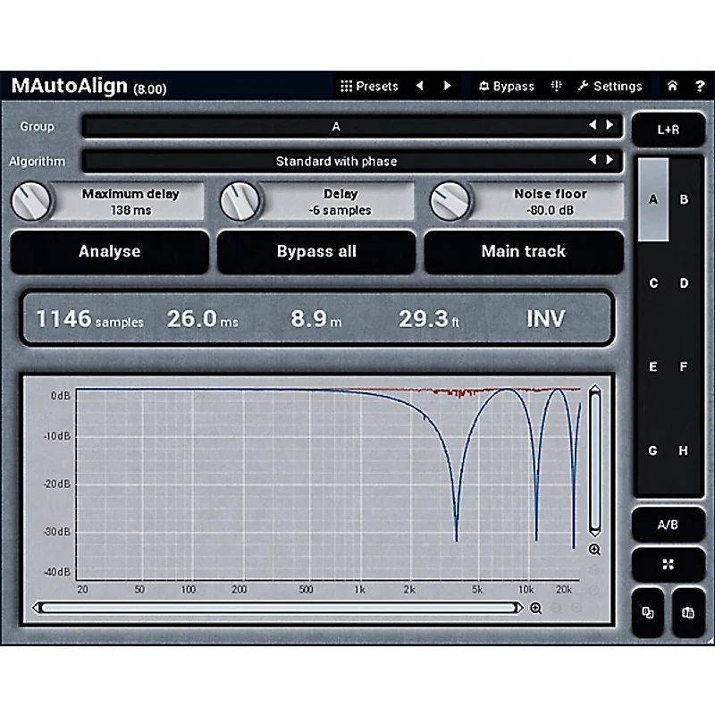Select next Group with right arrow
Screen dimensions: 715x715
610,126
